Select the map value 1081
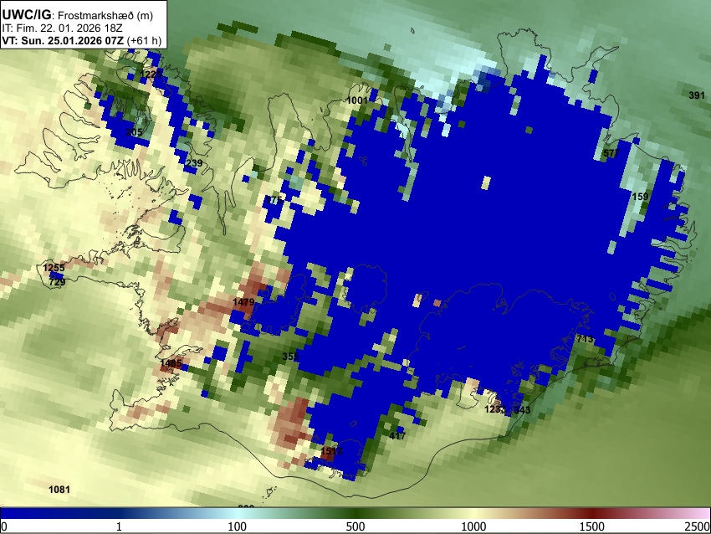 59,490
